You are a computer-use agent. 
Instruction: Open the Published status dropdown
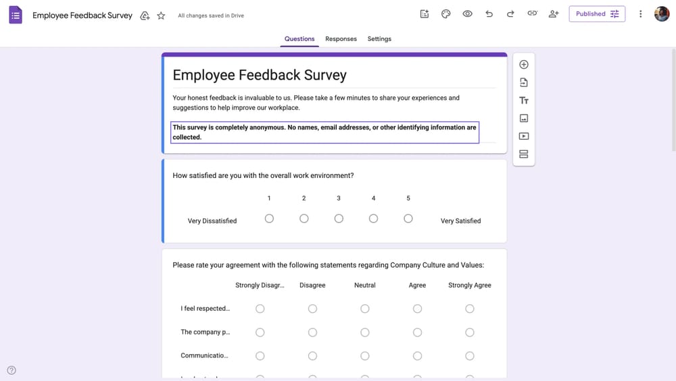[597, 14]
